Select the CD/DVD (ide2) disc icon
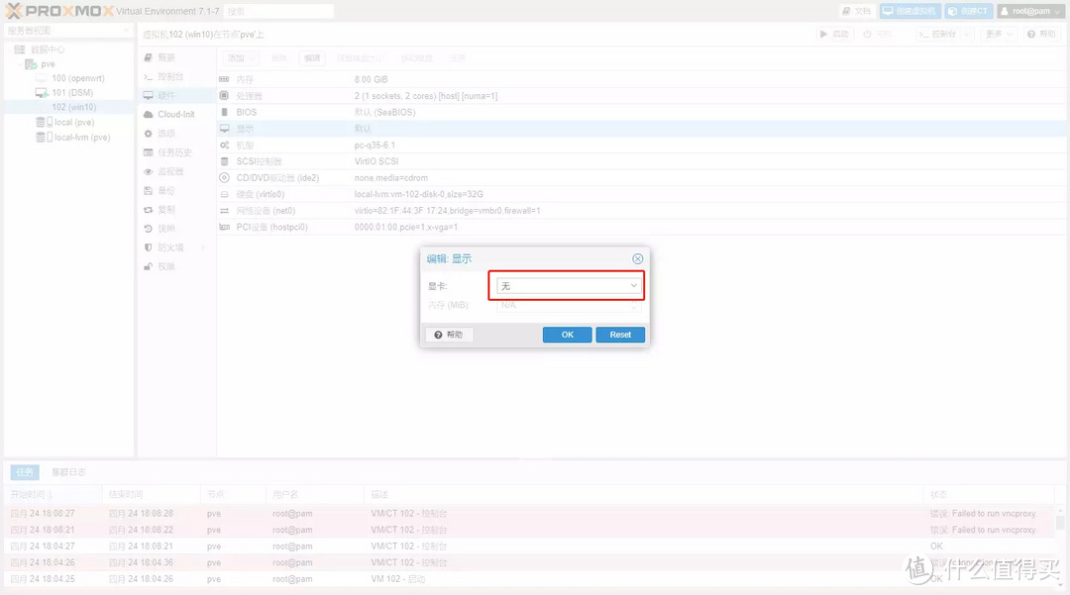This screenshot has width=1070, height=595. pos(224,178)
